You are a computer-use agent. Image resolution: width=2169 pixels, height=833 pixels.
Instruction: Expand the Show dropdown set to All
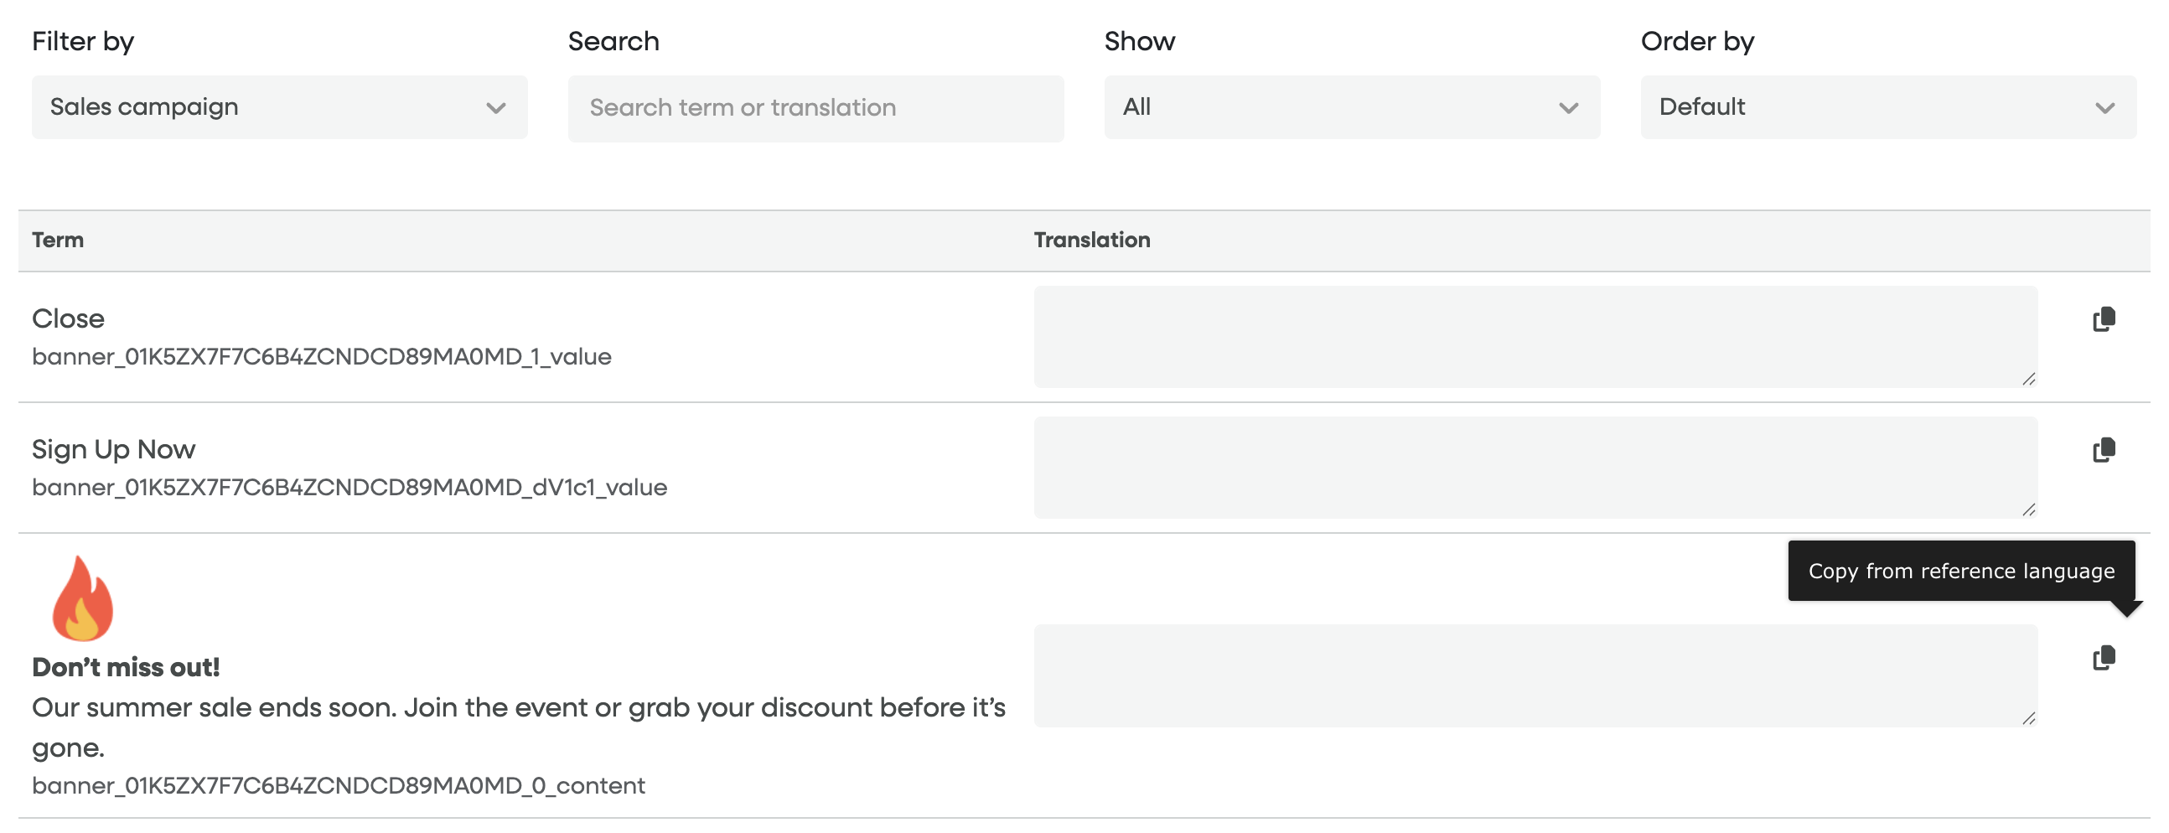[1351, 107]
